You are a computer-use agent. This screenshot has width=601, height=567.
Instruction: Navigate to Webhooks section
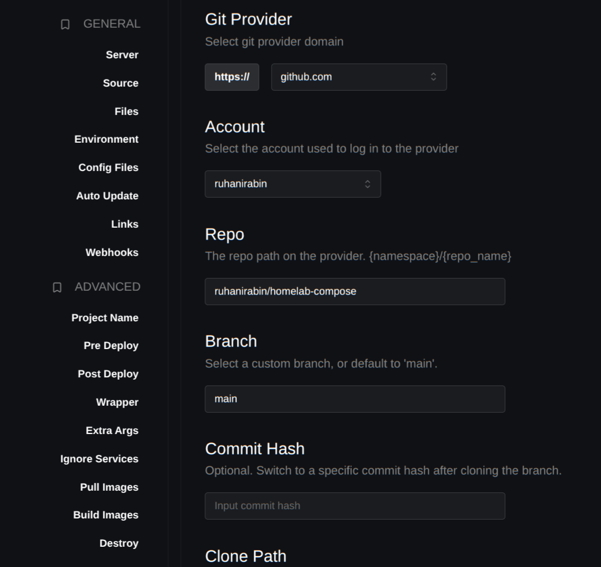pyautogui.click(x=112, y=252)
